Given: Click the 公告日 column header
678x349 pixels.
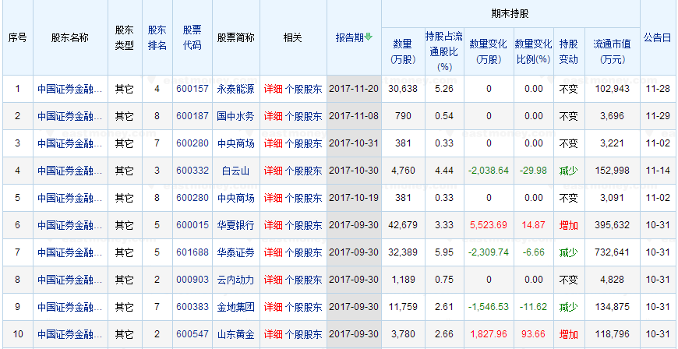Looking at the screenshot, I should (x=657, y=37).
